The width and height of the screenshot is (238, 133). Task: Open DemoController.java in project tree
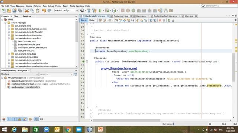27,41
